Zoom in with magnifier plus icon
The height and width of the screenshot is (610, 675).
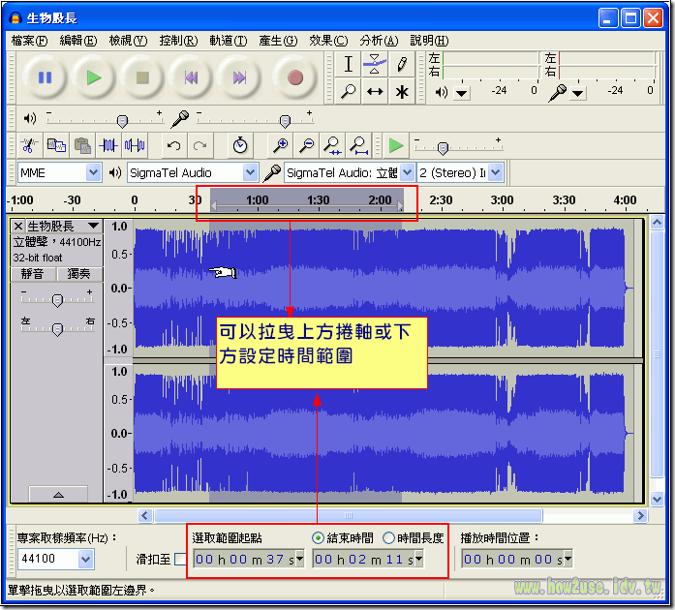click(281, 145)
